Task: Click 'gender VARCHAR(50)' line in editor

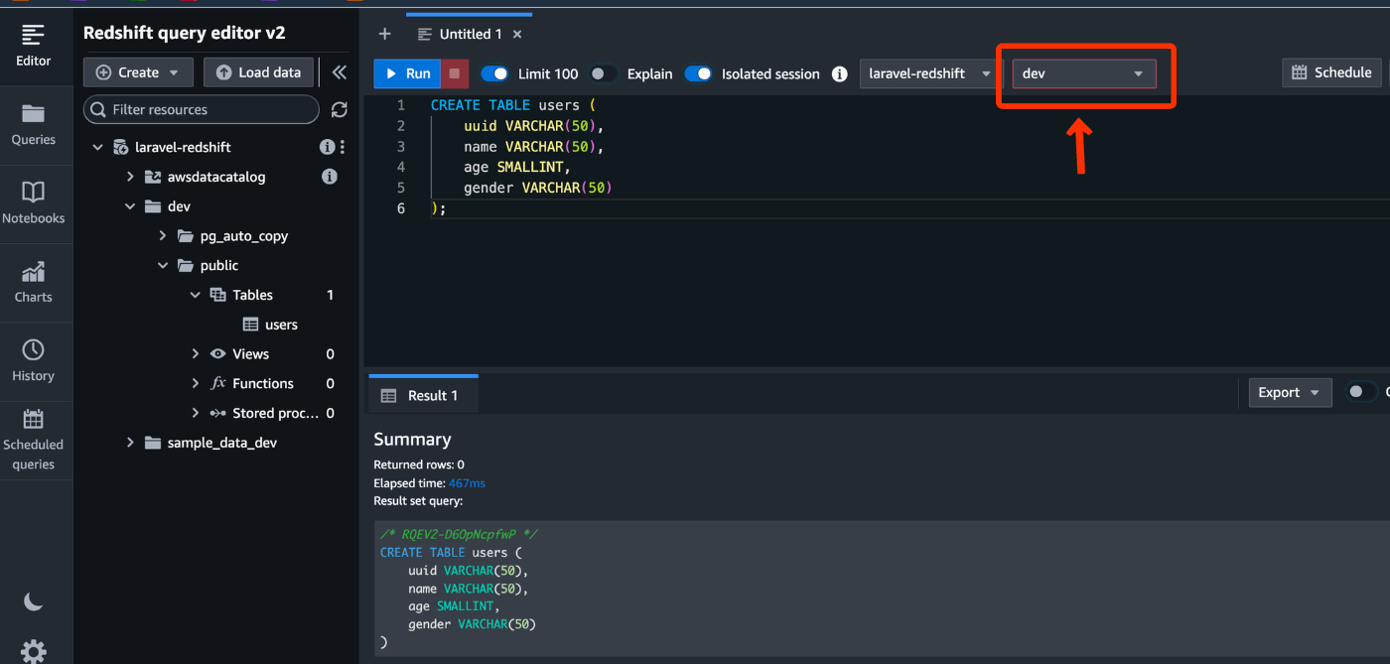Action: pyautogui.click(x=538, y=188)
